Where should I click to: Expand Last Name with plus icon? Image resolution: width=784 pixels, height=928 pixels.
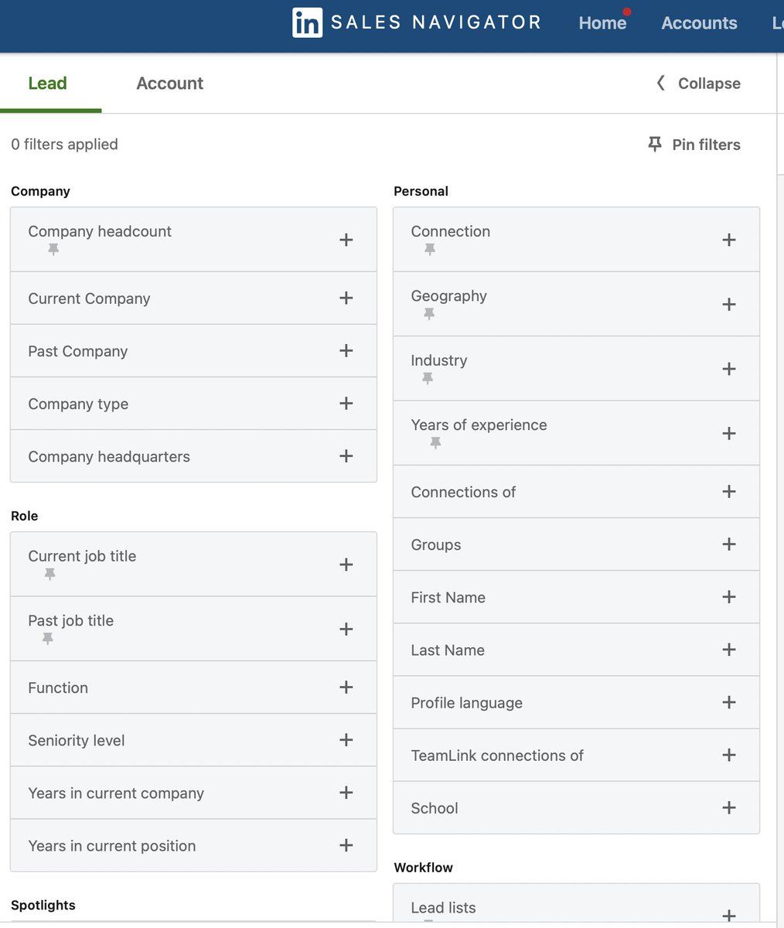[729, 649]
